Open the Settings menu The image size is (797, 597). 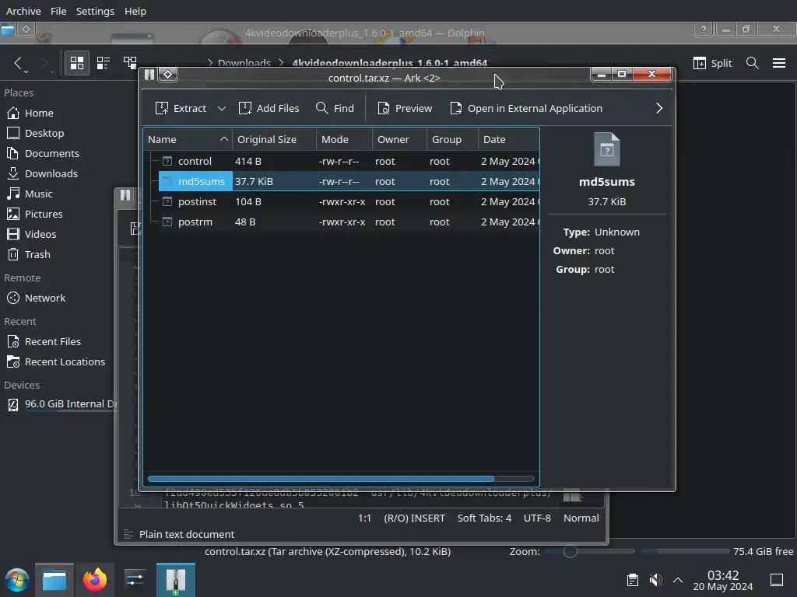coord(95,11)
